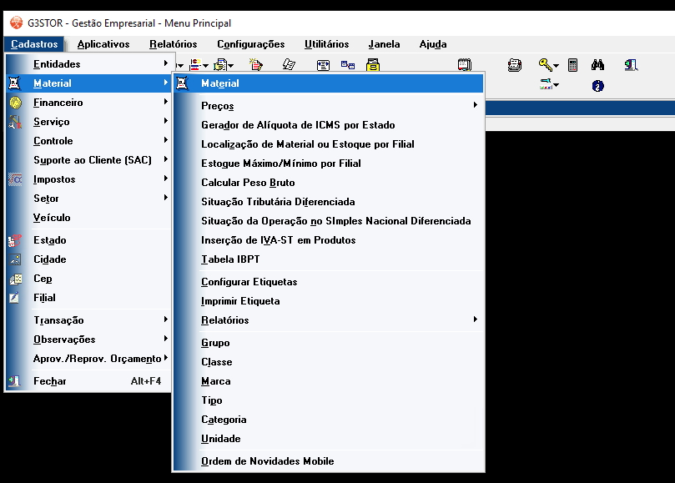Click the icon beside Impostos
Image resolution: width=675 pixels, height=483 pixels.
[x=15, y=179]
